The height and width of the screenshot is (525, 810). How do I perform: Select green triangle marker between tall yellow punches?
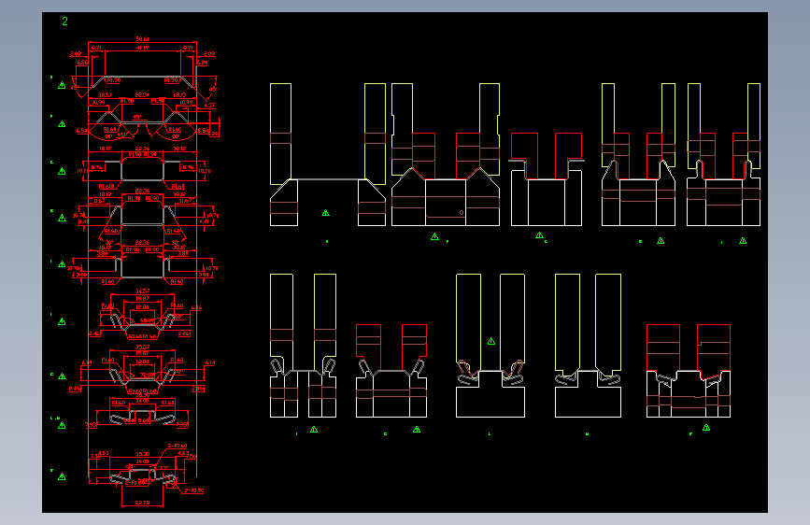[x=491, y=341]
